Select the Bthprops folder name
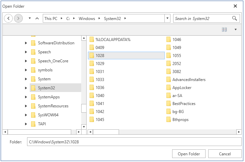 (180, 120)
